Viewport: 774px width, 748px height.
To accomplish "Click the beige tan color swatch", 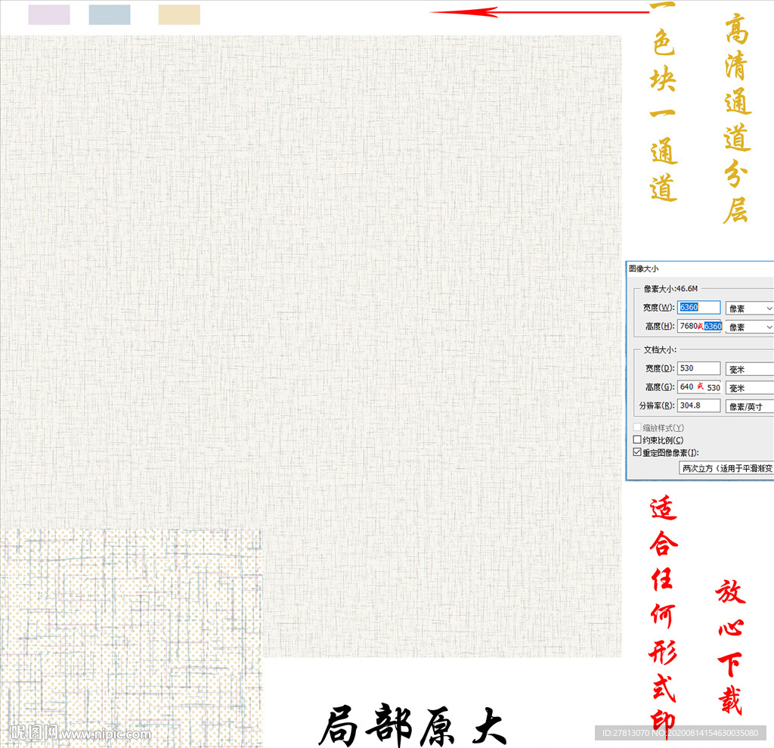I will tap(179, 15).
